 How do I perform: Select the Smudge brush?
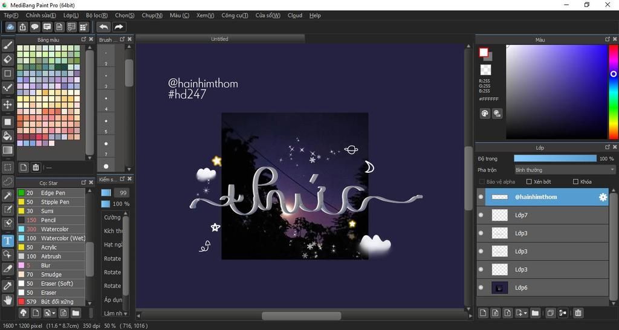(x=51, y=274)
